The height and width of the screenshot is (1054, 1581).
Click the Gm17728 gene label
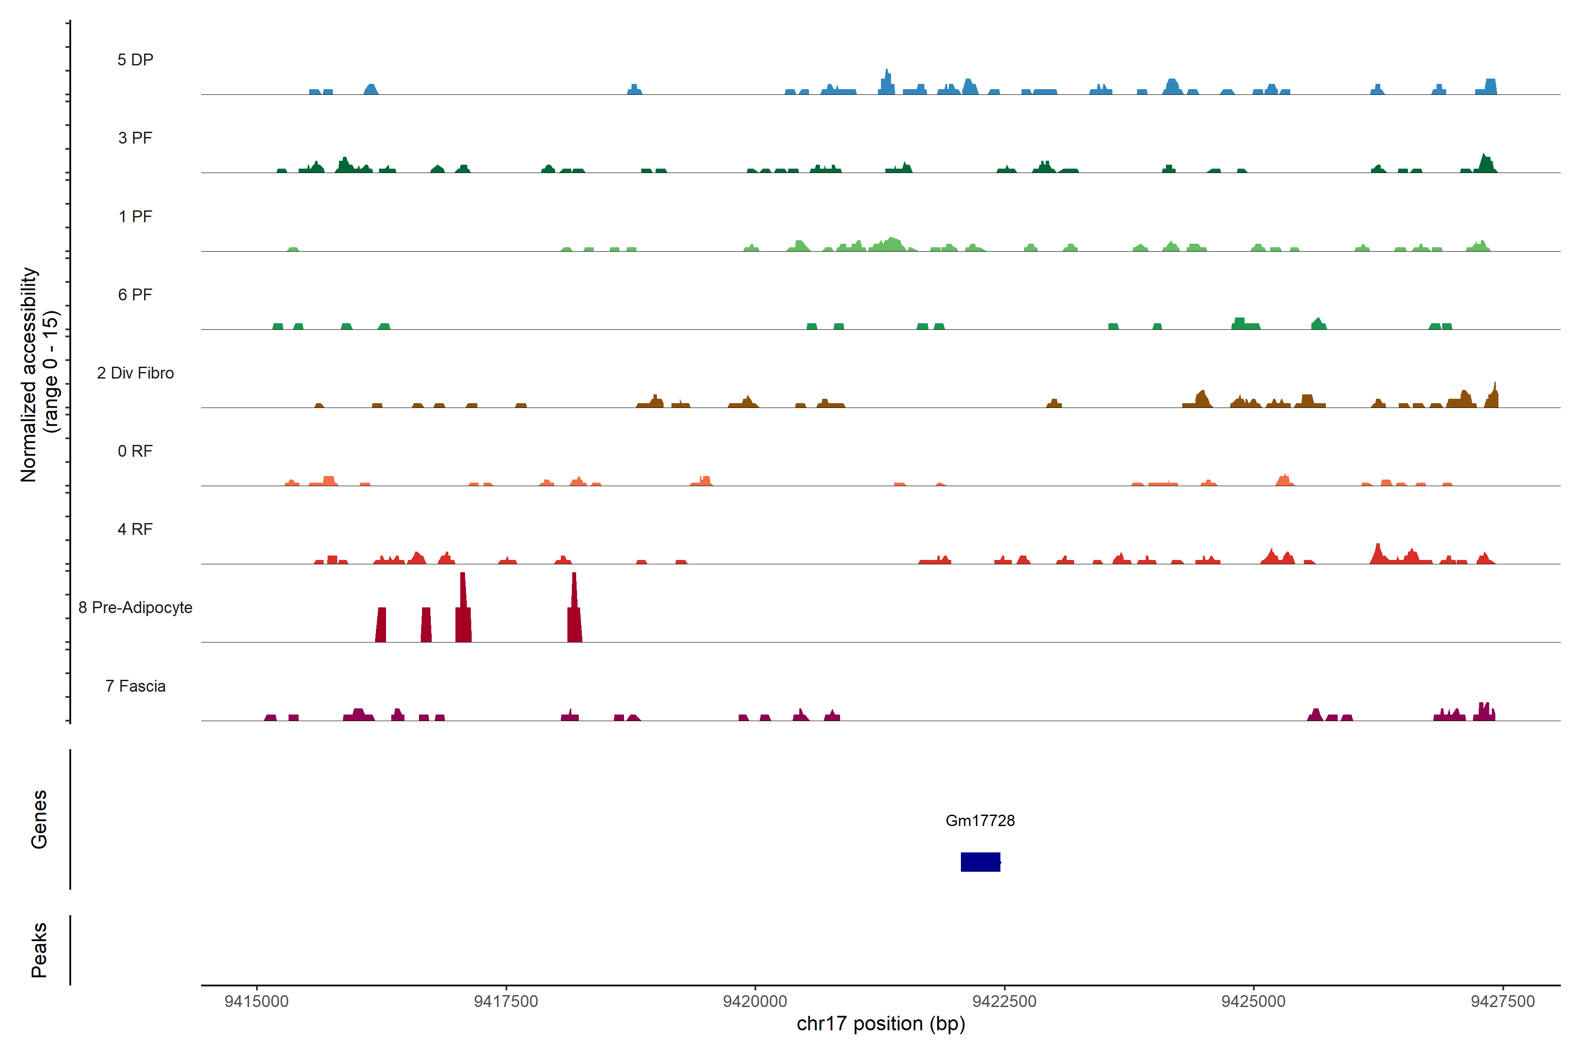[x=979, y=820]
